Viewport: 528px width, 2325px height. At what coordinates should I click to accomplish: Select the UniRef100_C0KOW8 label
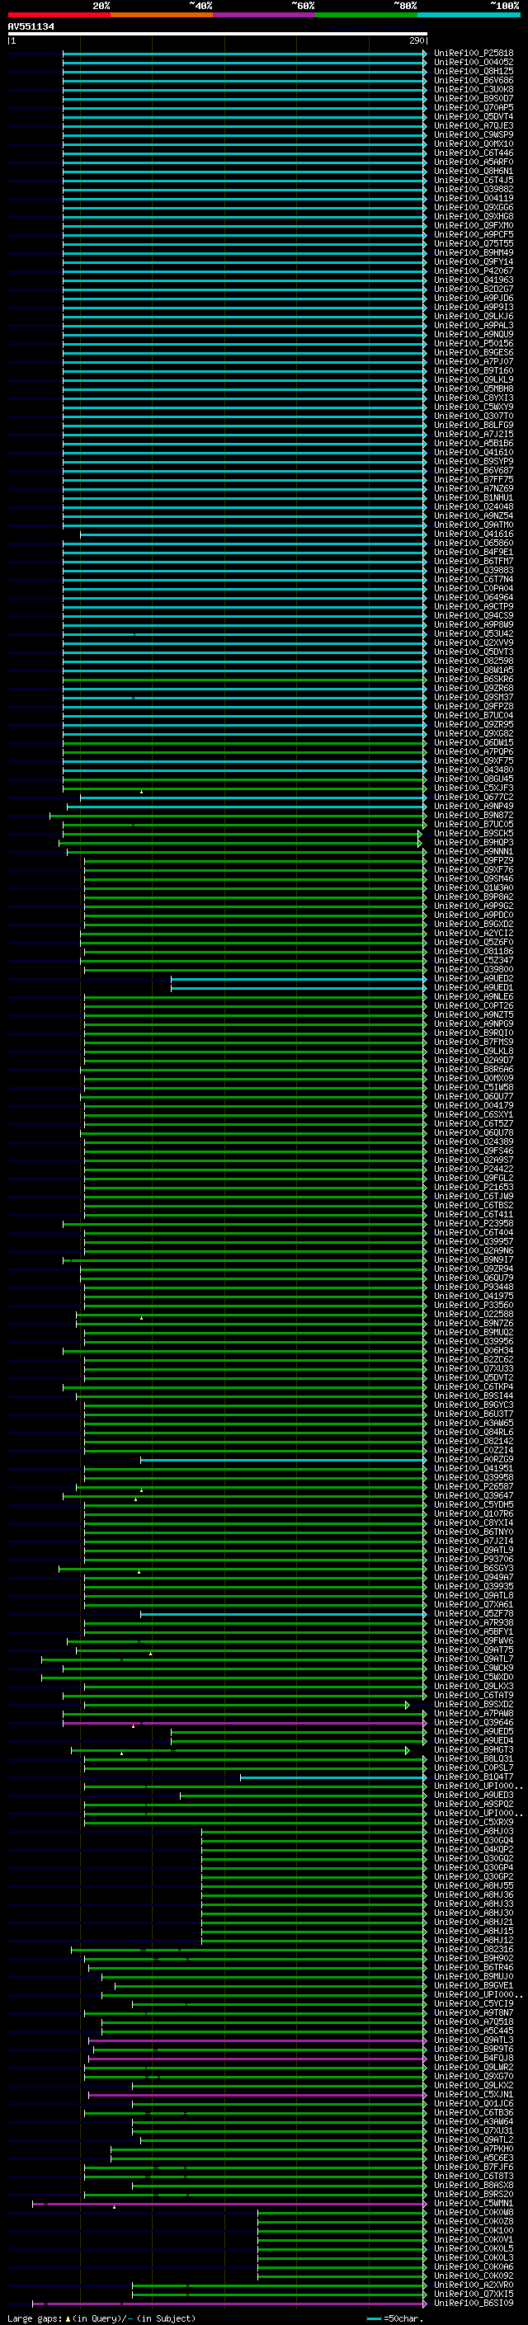474,2212
